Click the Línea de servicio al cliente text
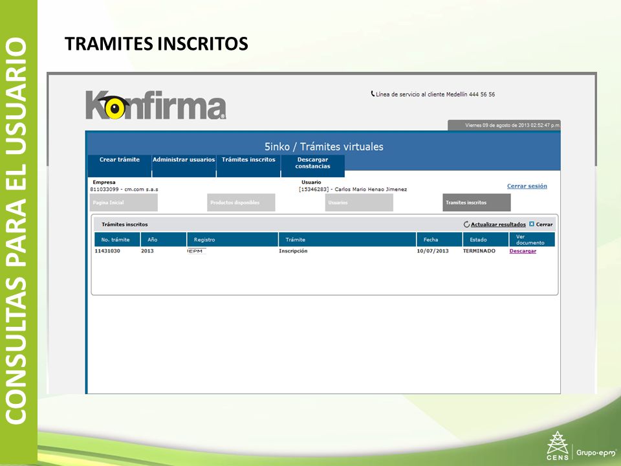The image size is (621, 466). (435, 94)
